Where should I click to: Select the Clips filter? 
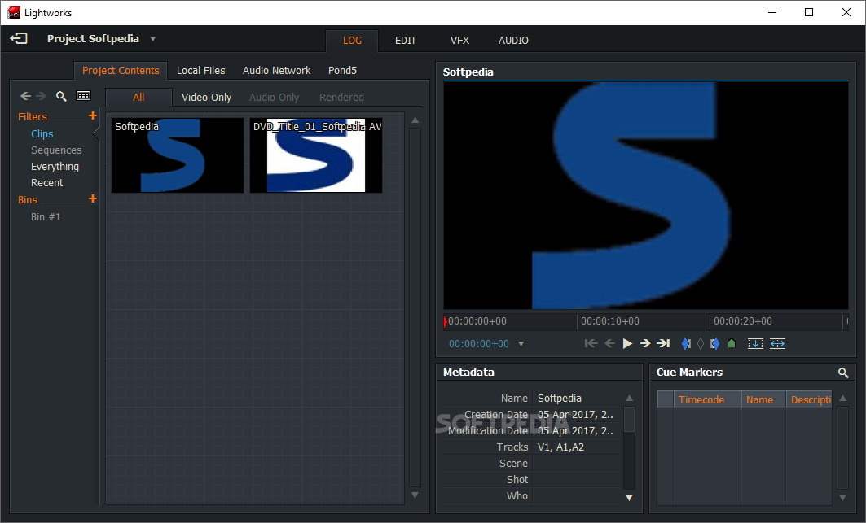(42, 134)
